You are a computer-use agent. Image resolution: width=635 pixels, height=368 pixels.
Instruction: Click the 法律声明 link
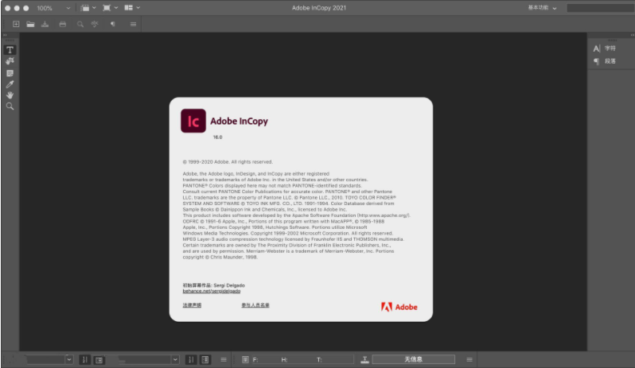[x=192, y=305]
